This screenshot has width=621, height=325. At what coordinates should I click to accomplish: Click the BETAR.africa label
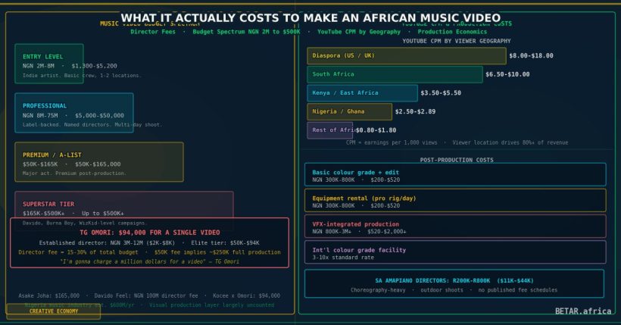coord(583,311)
